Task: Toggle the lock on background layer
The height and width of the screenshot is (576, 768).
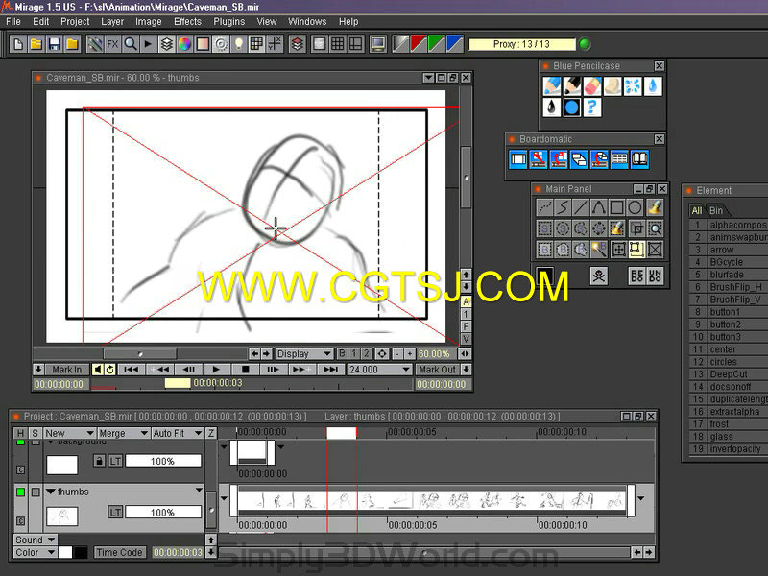Action: pos(99,461)
